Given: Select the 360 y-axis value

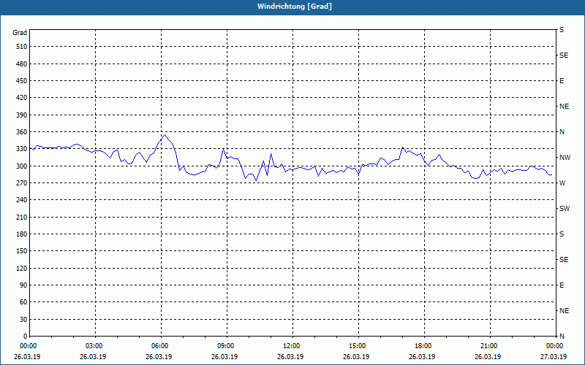Looking at the screenshot, I should [22, 132].
